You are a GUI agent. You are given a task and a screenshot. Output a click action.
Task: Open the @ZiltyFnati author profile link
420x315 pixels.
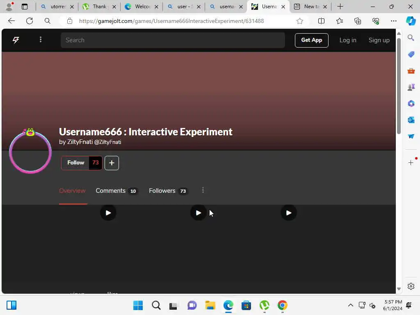click(x=108, y=142)
